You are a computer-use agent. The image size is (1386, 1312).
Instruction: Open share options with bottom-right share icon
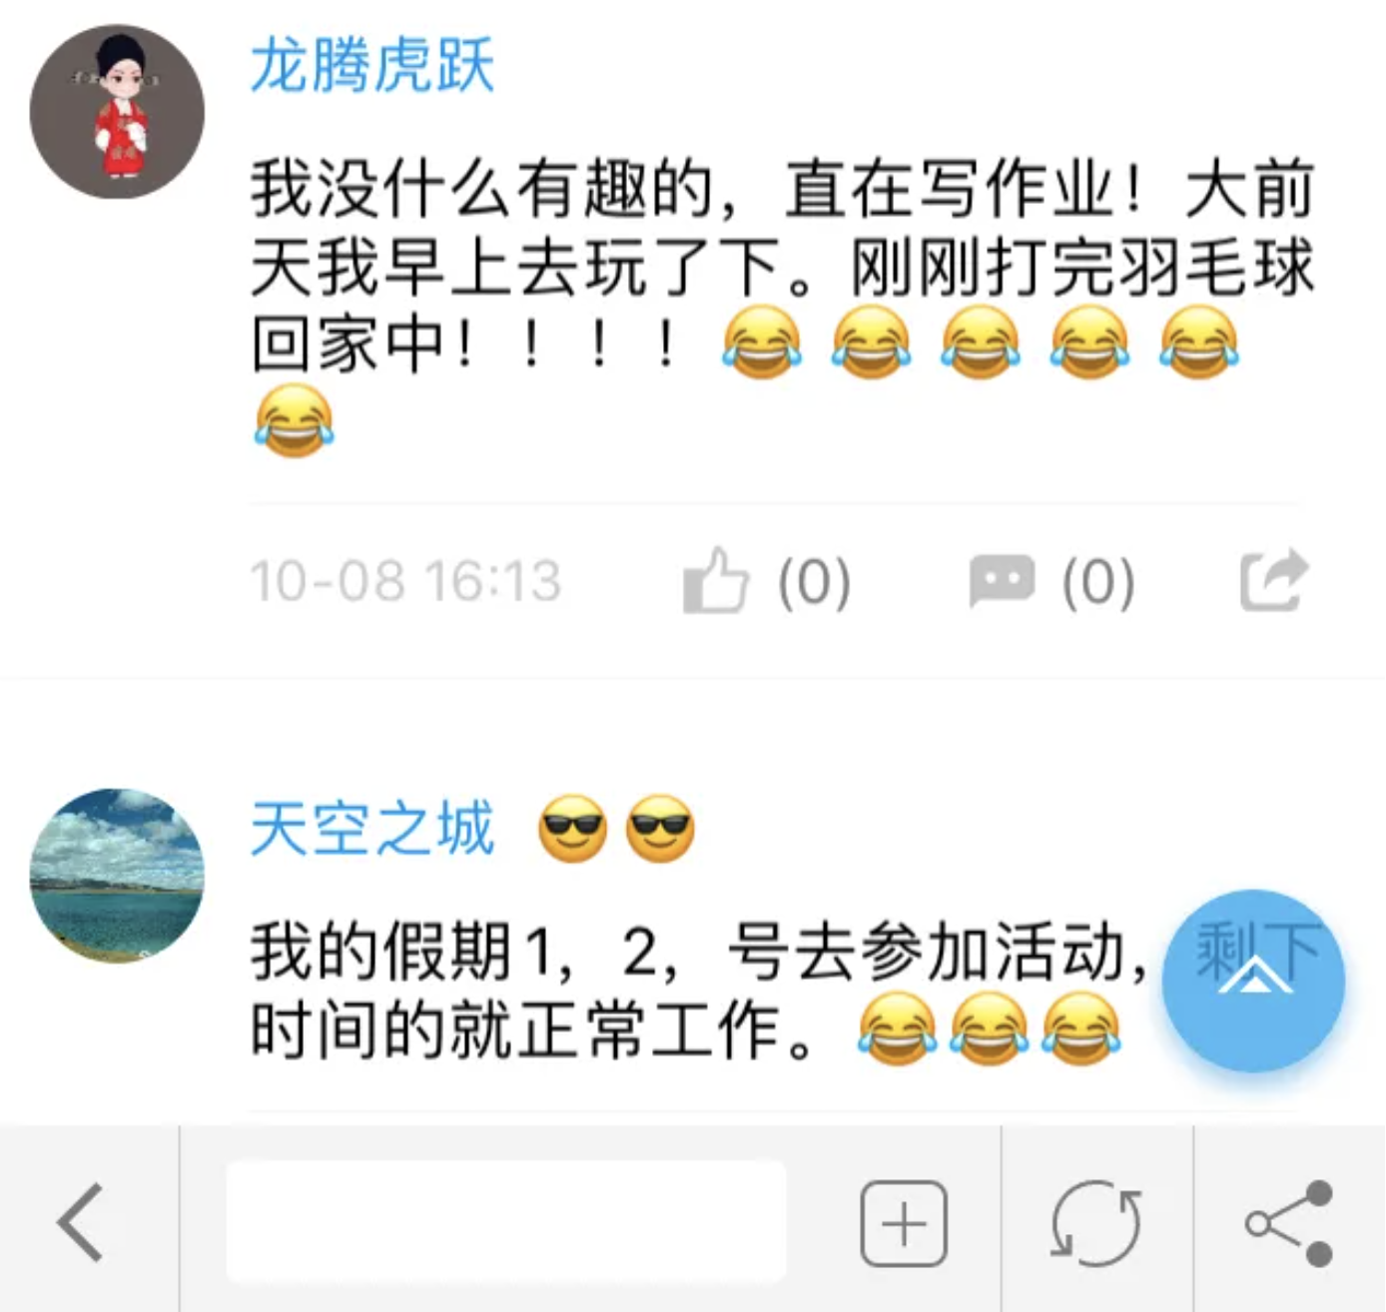click(x=1289, y=1223)
